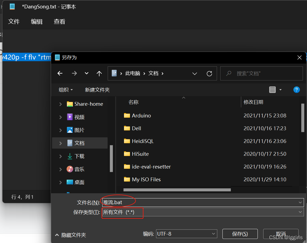The width and height of the screenshot is (307, 243).
Task: Expand the 桌面 tree node
Action: pyautogui.click(x=60, y=183)
